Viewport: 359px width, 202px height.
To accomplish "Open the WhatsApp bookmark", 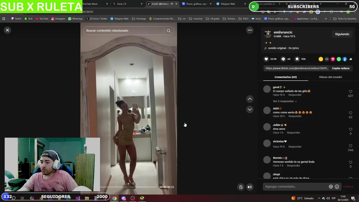I will (75, 19).
